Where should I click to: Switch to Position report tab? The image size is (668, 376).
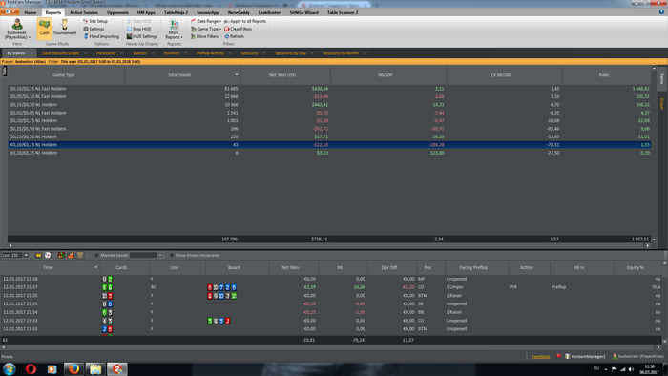point(172,53)
